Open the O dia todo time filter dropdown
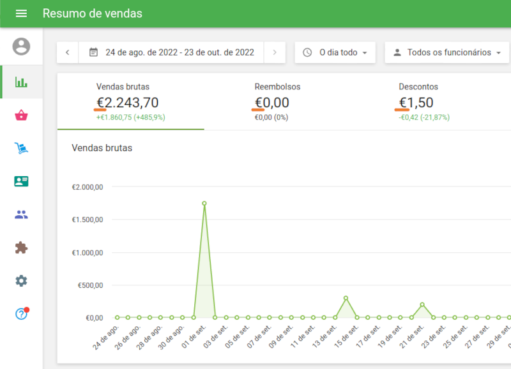The image size is (511, 369). click(x=335, y=52)
